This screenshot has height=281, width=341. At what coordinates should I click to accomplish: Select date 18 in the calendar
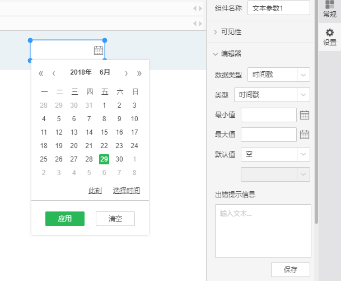[x=44, y=146]
